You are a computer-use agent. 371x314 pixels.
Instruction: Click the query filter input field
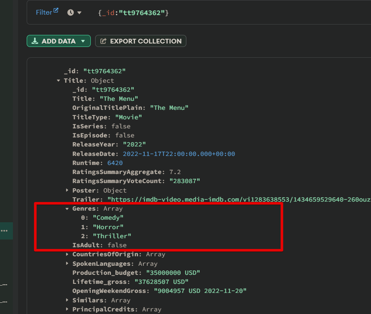215,13
